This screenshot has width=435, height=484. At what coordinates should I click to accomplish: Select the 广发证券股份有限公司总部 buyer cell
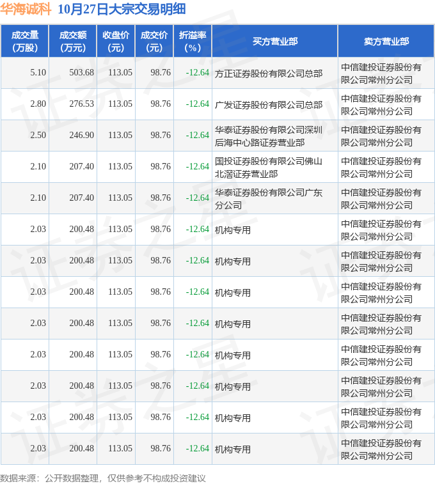tap(269, 104)
